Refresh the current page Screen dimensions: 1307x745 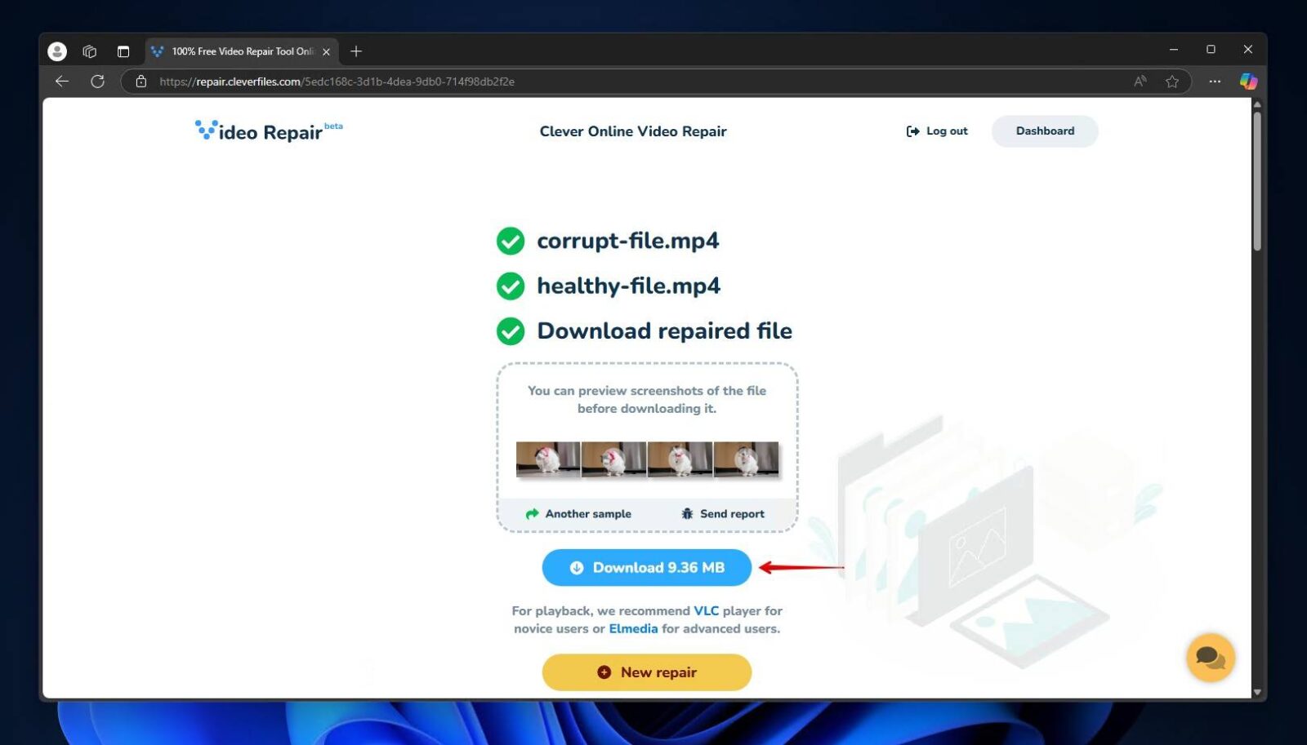pos(98,81)
